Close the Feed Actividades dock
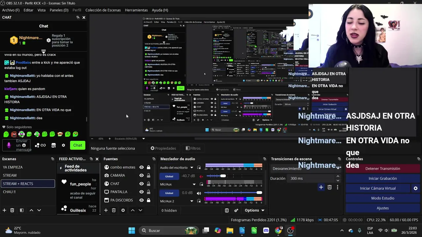Screen dimensions: 422x237 (97, 159)
